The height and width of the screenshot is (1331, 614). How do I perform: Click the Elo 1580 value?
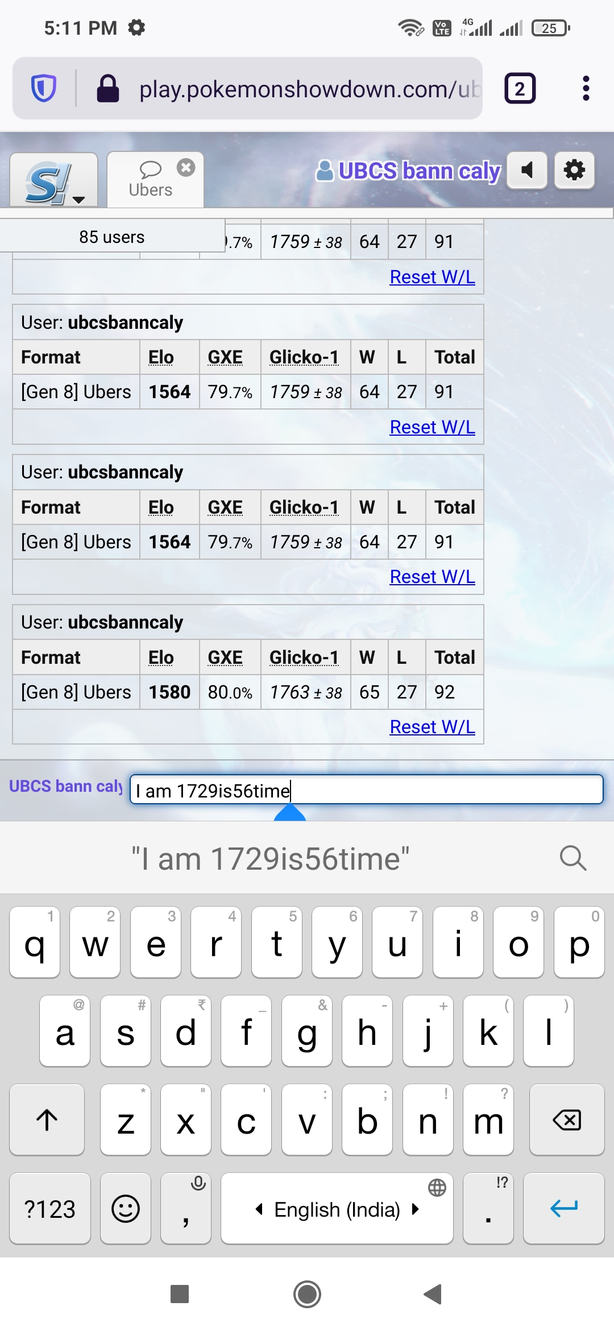point(169,692)
